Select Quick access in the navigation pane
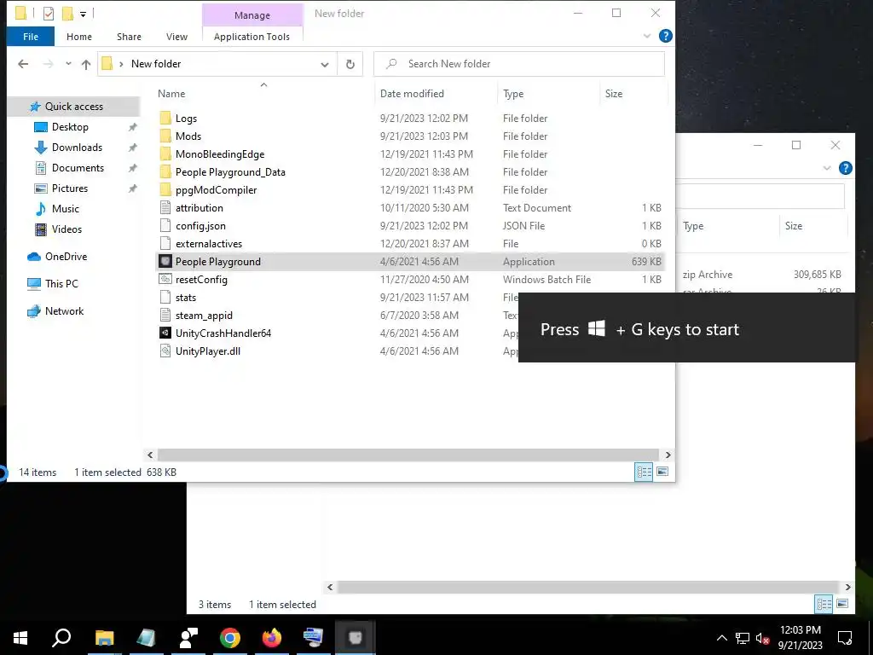 (73, 107)
